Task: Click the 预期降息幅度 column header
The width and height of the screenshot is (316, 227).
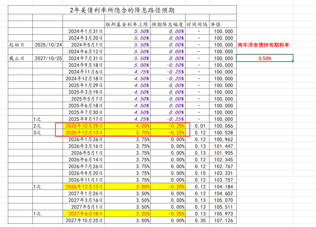Action: (168, 24)
